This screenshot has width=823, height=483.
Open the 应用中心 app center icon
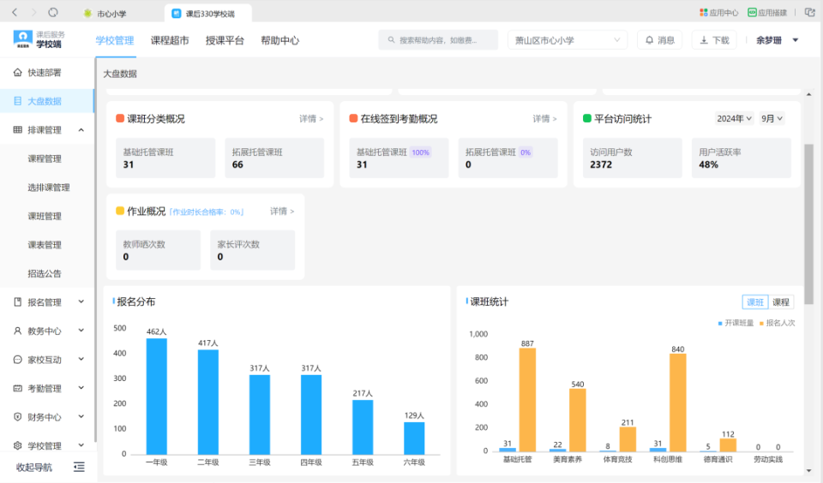coord(703,12)
